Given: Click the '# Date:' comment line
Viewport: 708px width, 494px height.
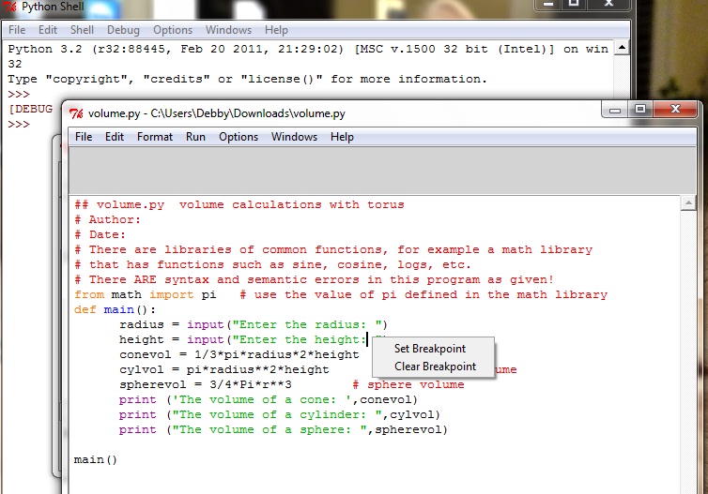Looking at the screenshot, I should 100,235.
